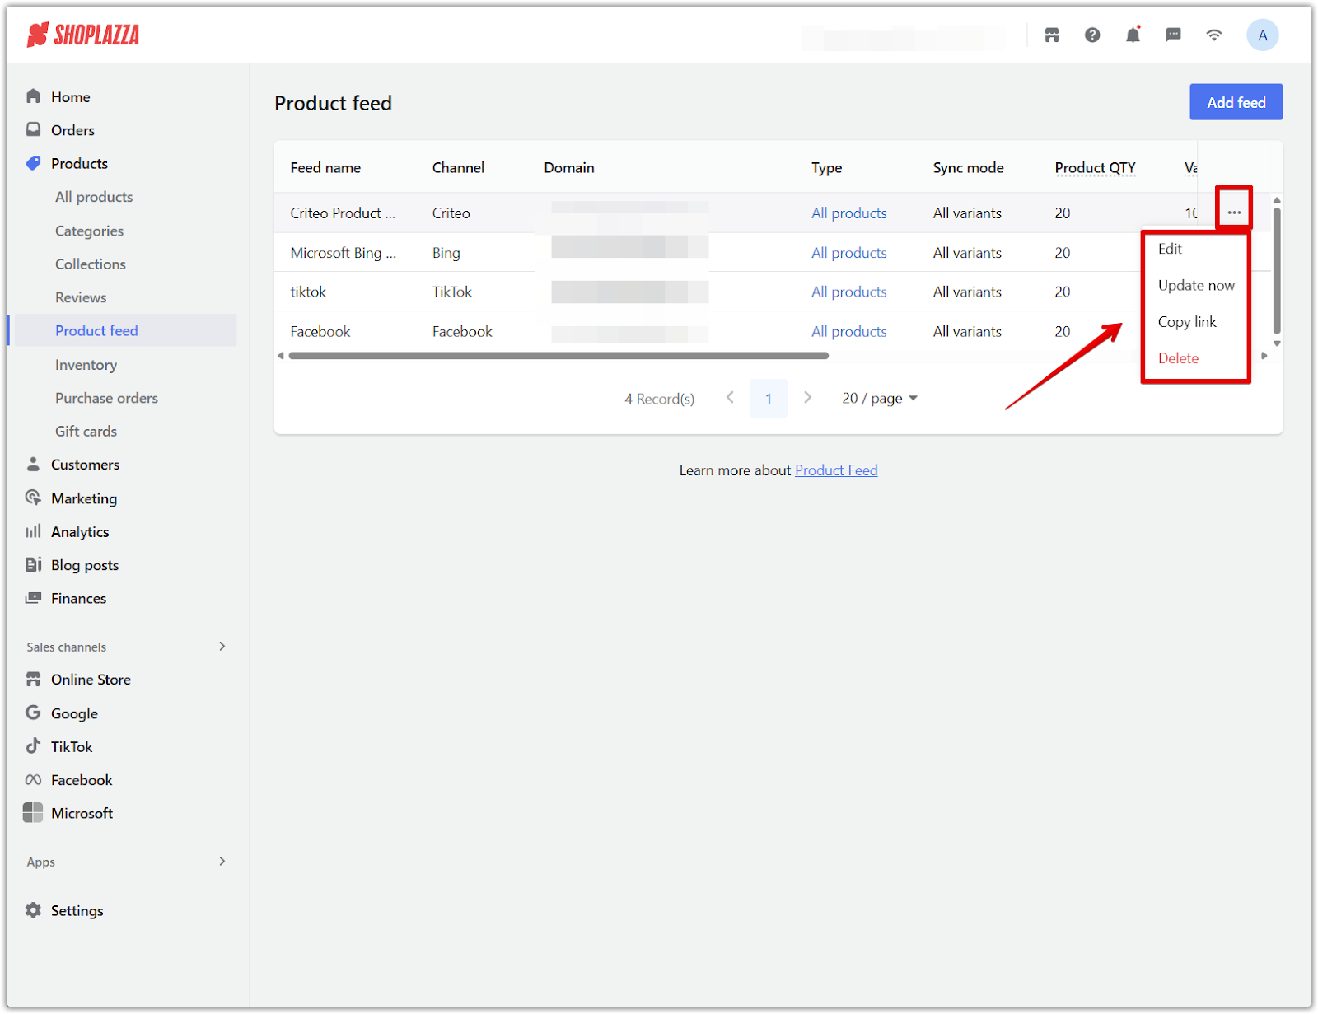Select Copy link from the feed menu
Image resolution: width=1318 pixels, height=1014 pixels.
(x=1186, y=322)
